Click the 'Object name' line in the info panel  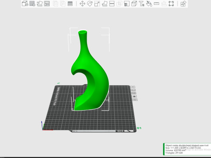(x=187, y=145)
